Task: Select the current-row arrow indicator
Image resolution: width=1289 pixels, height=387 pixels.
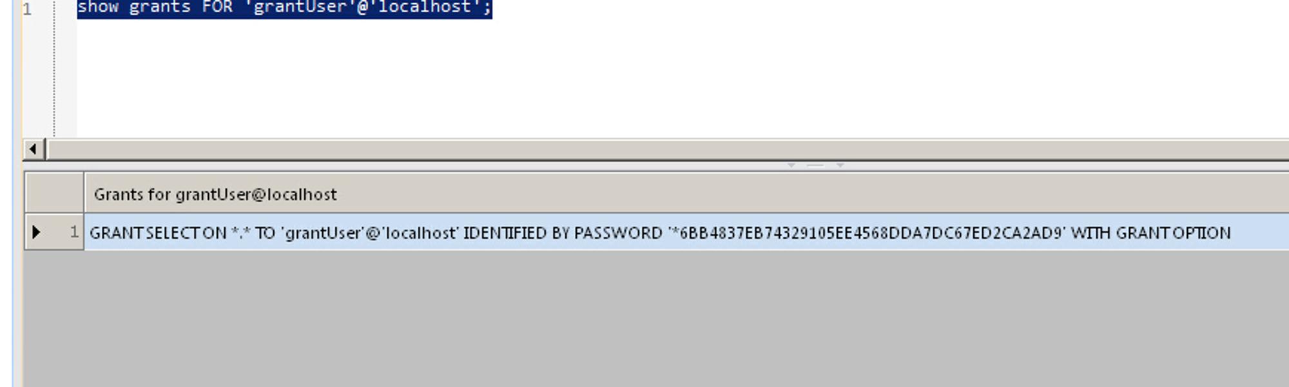Action: [36, 232]
